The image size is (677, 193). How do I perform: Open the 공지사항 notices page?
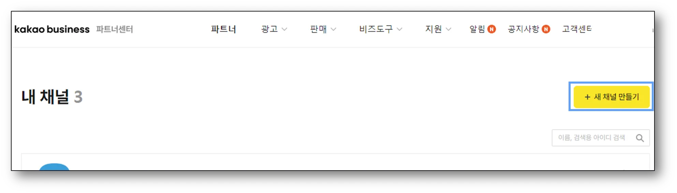pyautogui.click(x=524, y=29)
